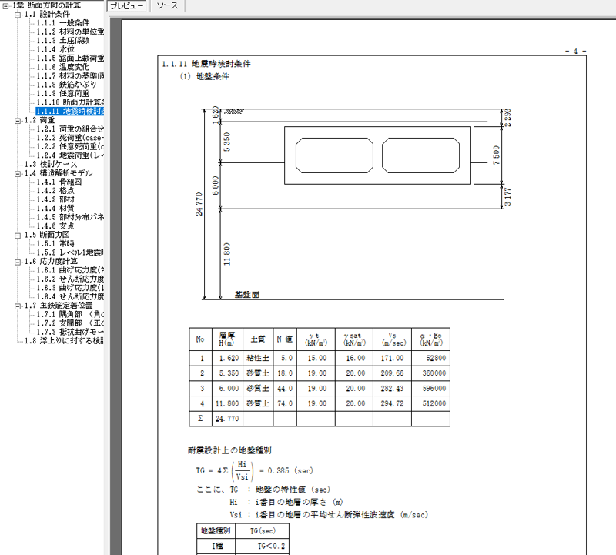The image size is (616, 555).
Task: Open 1.5.2 レベル1地震
Action: (x=70, y=252)
